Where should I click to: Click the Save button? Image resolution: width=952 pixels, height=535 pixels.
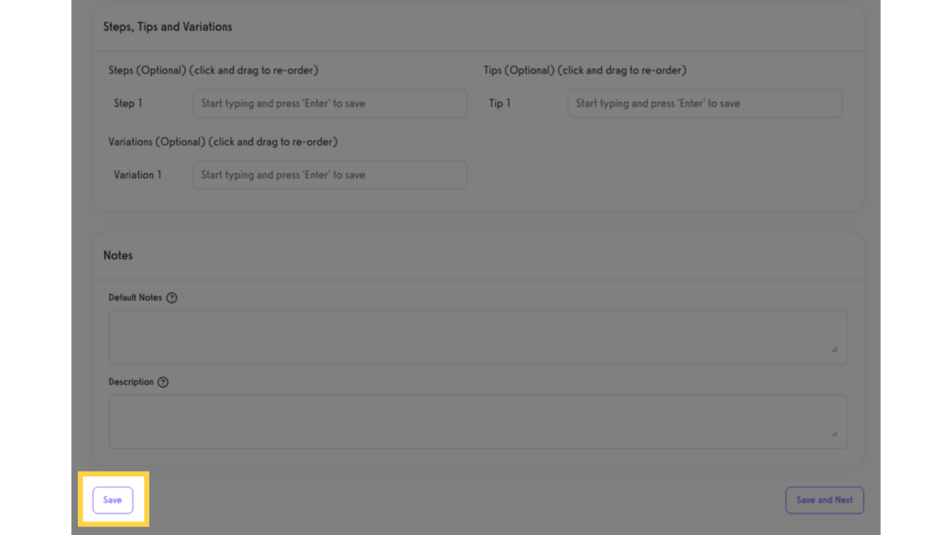(x=112, y=500)
